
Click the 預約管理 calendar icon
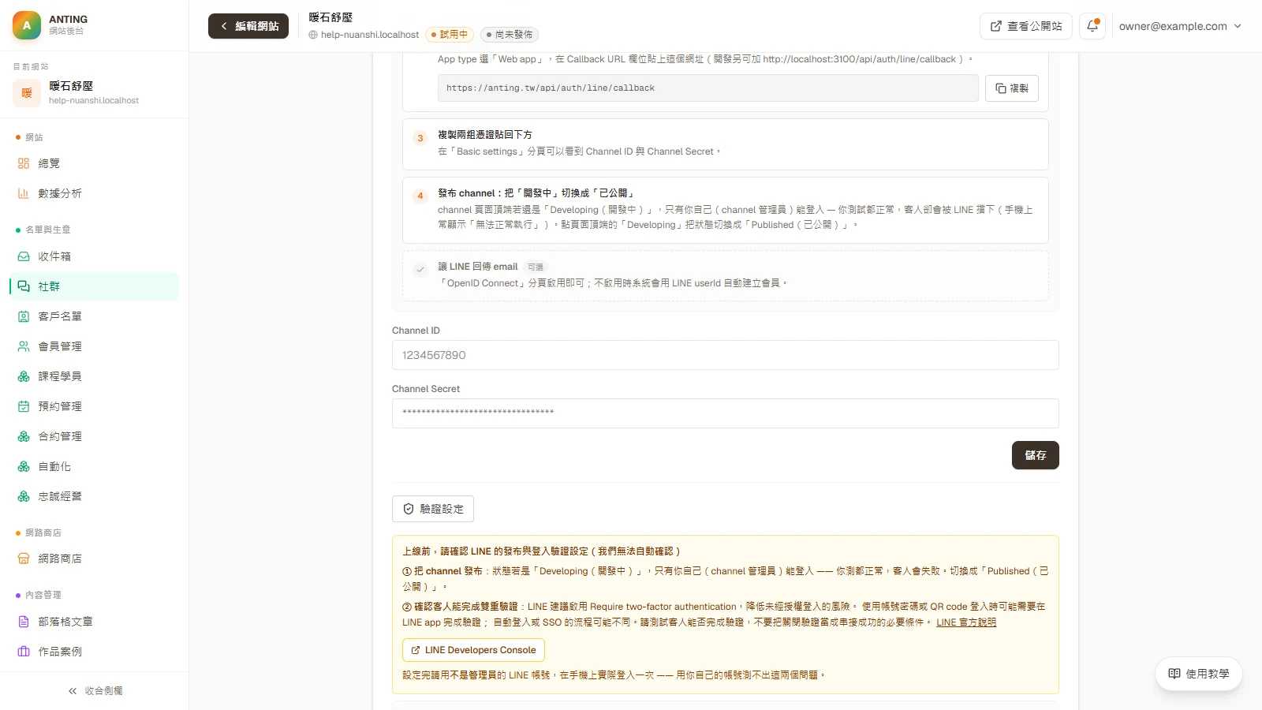pos(24,406)
